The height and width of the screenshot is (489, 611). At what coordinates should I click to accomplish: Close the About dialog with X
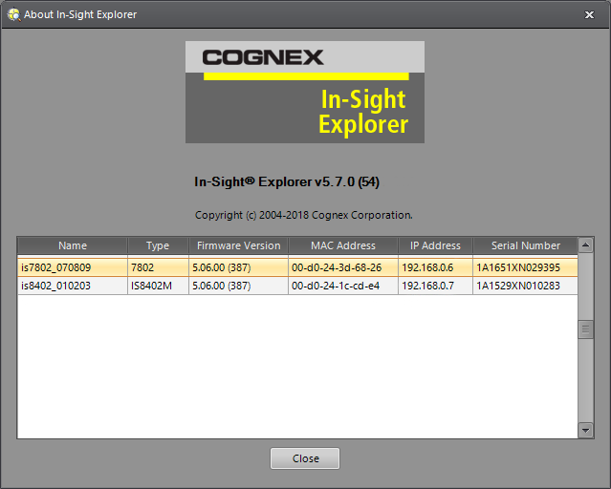click(589, 14)
